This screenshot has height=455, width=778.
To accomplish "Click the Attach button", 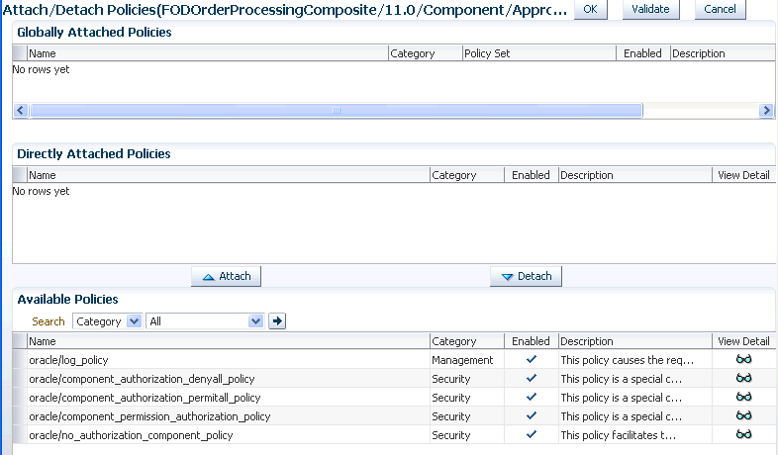I will point(227,276).
